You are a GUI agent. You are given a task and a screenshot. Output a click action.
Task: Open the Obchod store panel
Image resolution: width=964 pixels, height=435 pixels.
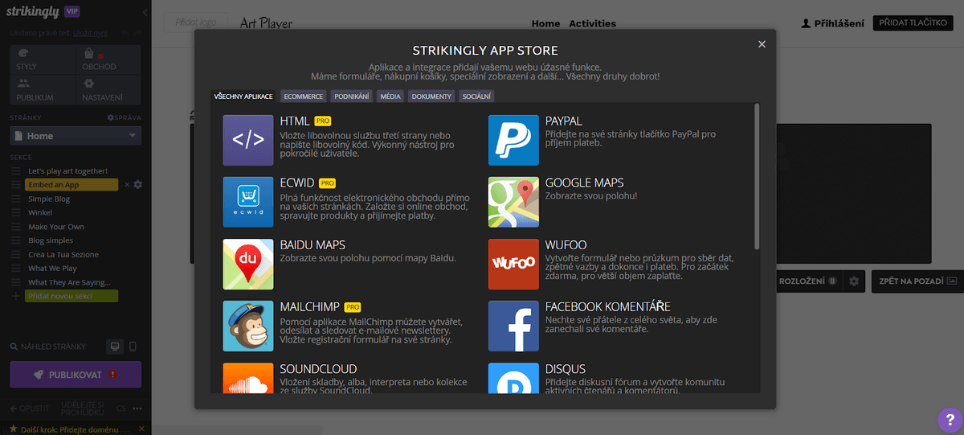click(109, 60)
